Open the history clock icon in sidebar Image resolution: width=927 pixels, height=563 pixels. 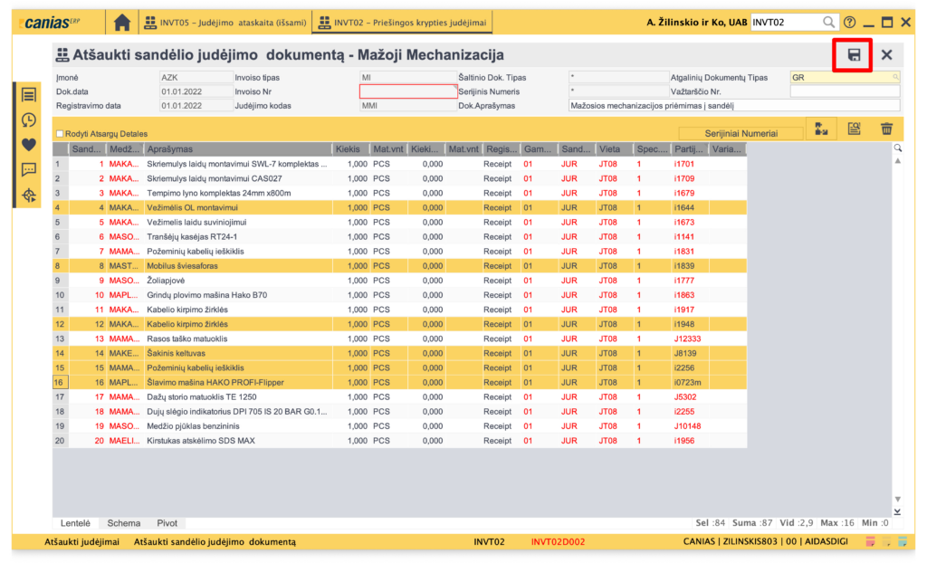[29, 119]
